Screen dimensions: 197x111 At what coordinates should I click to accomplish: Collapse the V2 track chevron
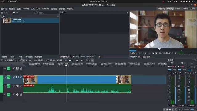click(5, 68)
